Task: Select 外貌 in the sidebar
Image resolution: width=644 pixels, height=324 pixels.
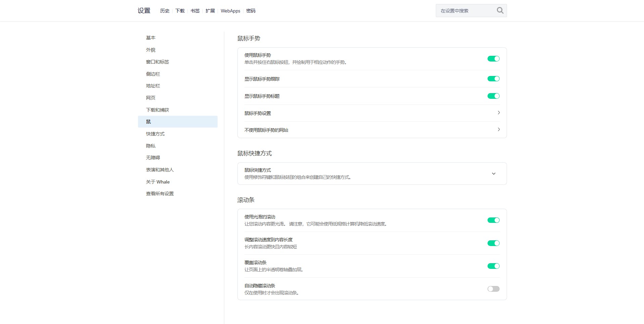Action: (x=150, y=50)
